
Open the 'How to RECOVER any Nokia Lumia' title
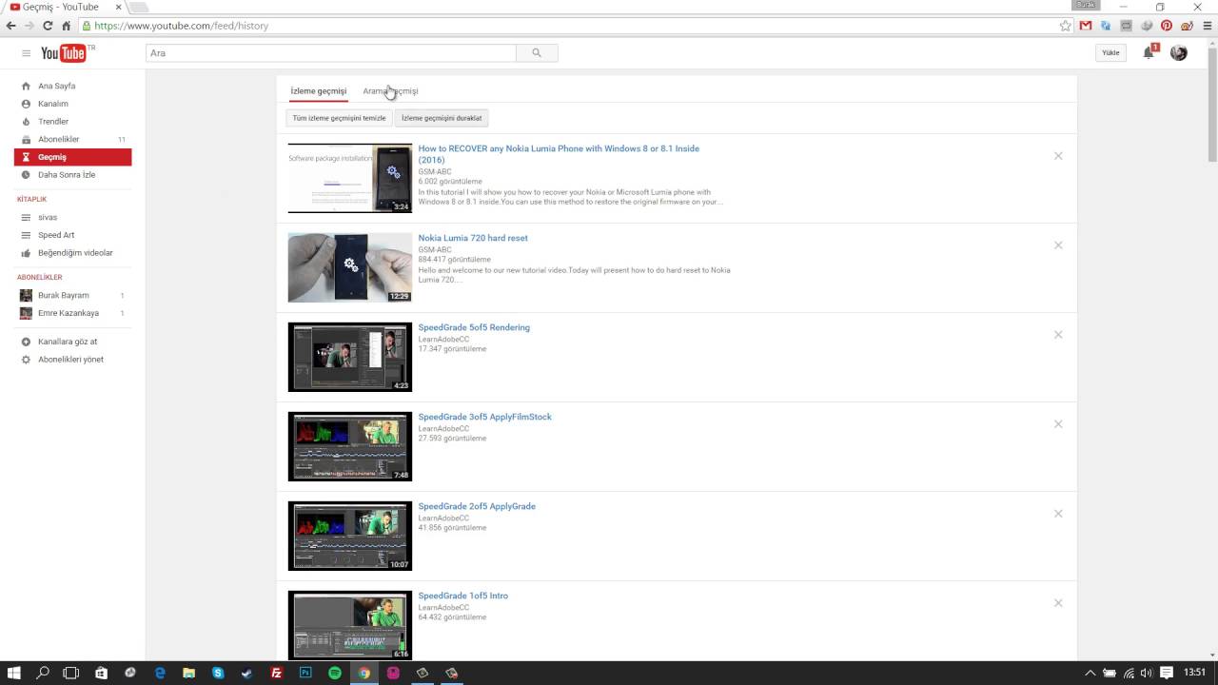point(559,154)
